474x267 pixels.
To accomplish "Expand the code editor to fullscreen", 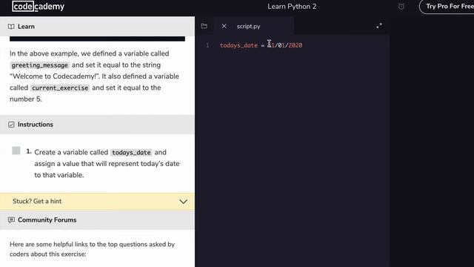I will click(x=379, y=26).
